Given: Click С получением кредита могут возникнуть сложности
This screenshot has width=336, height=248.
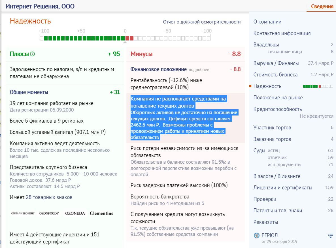Looking at the screenshot, I should (178, 218).
